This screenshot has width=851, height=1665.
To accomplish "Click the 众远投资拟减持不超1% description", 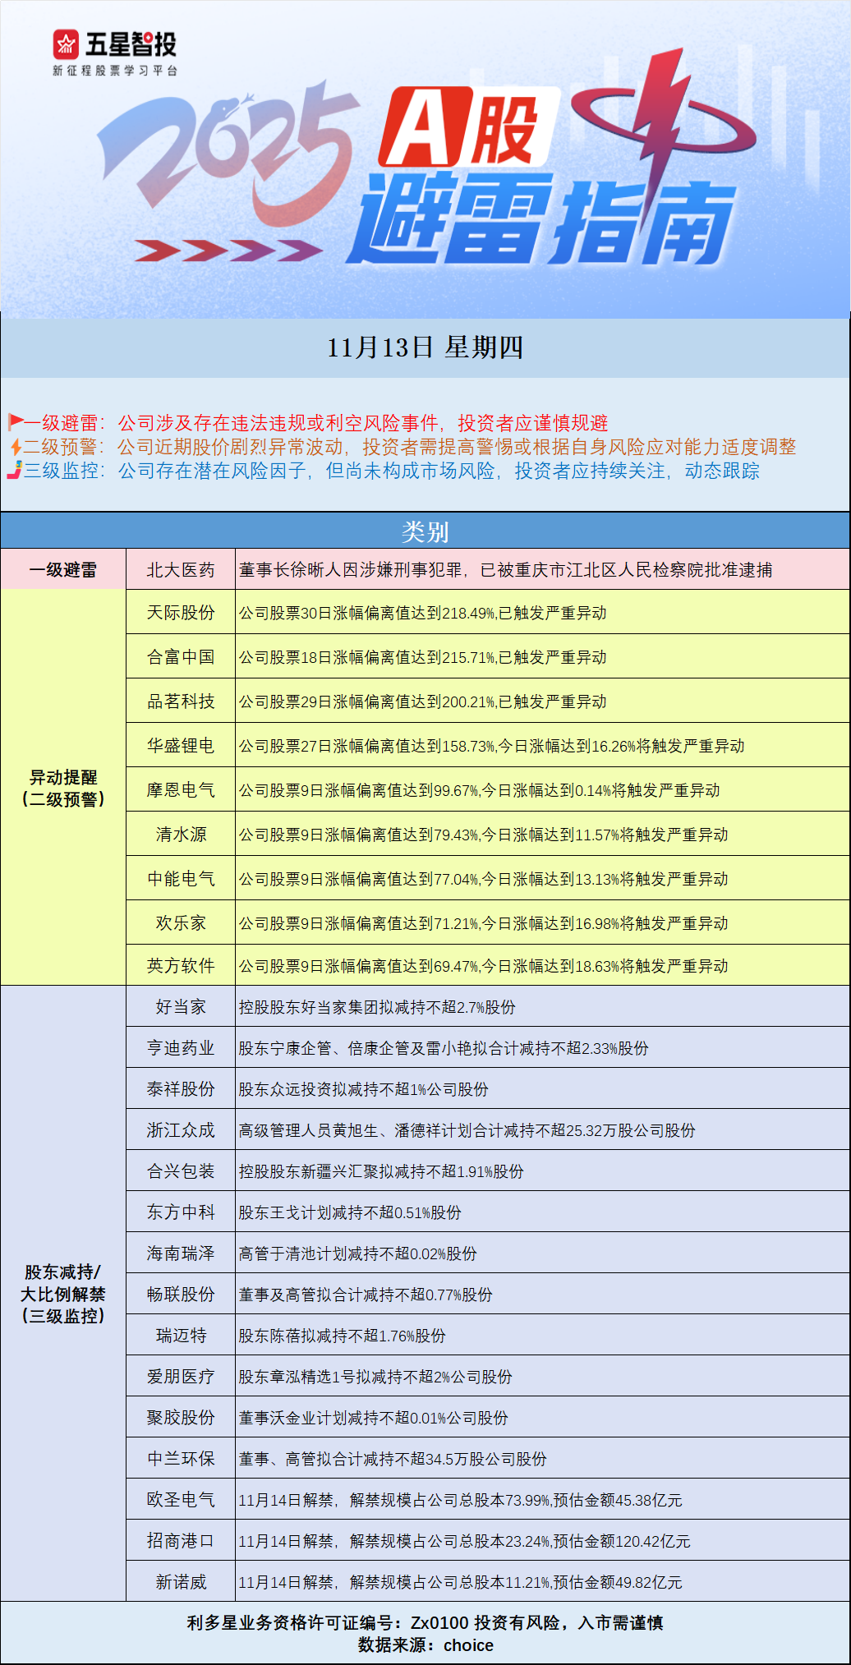I will [x=363, y=1089].
